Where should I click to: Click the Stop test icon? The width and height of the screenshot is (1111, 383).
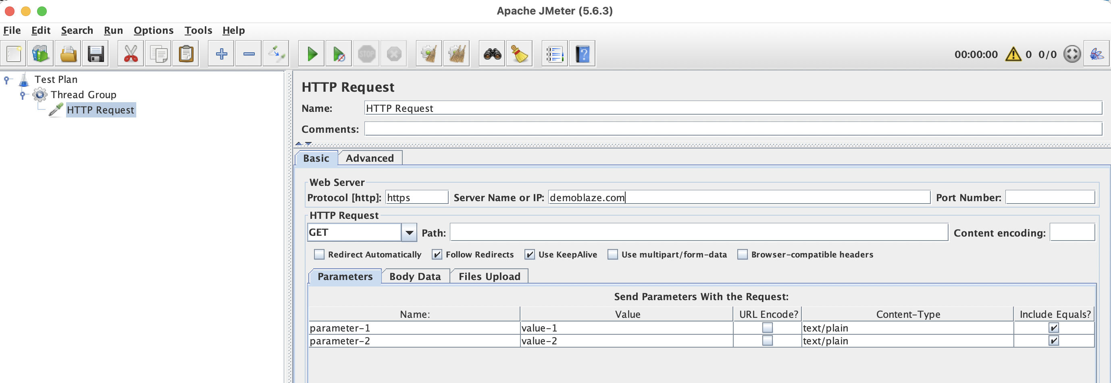[x=366, y=54]
